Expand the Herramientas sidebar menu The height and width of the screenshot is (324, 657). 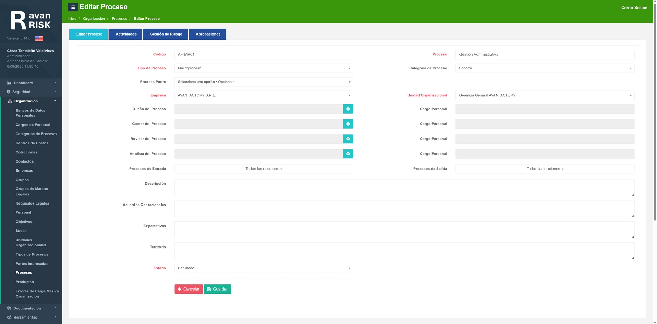coord(31,318)
